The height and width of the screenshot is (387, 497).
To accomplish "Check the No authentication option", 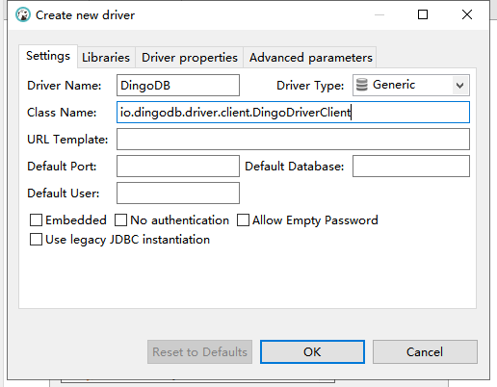I will (x=121, y=220).
